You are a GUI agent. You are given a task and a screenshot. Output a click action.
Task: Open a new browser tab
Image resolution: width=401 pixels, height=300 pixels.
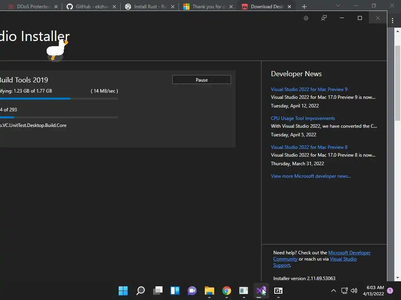tap(304, 7)
